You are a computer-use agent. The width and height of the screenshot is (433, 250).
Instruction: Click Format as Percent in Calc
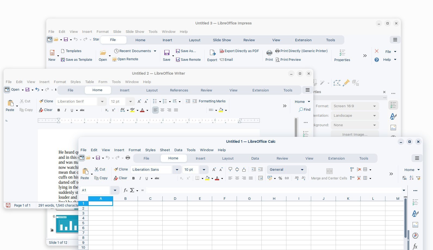pos(280,178)
